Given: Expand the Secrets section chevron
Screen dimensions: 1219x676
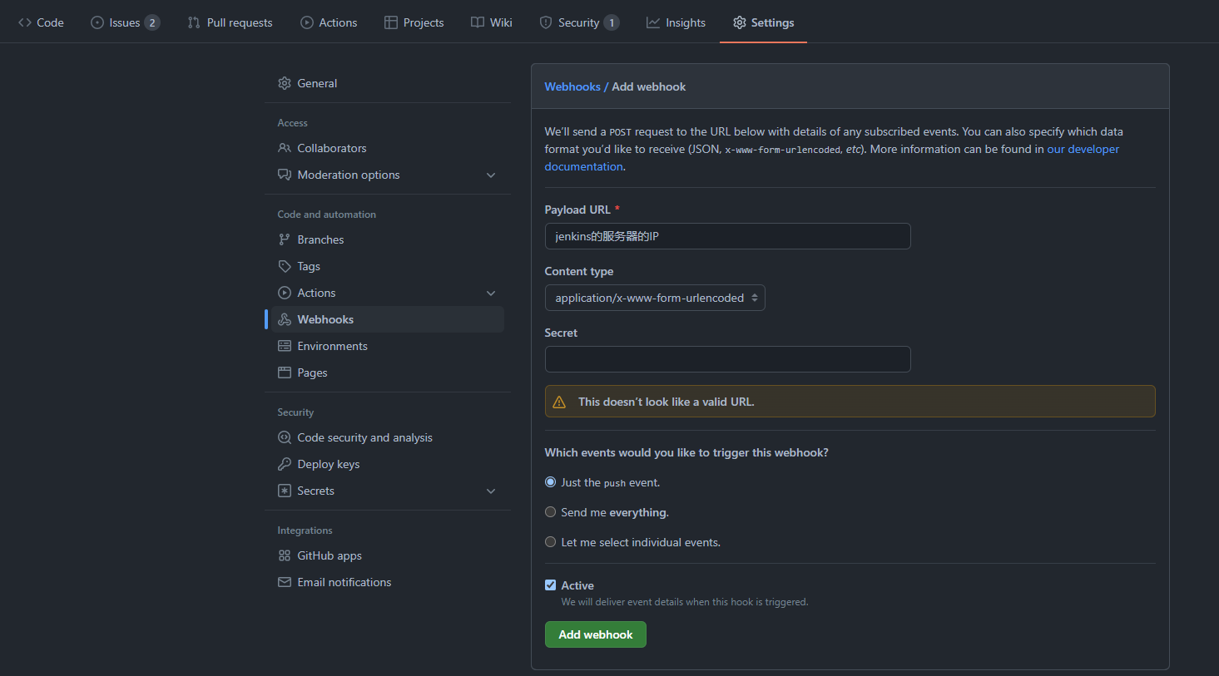Looking at the screenshot, I should tap(491, 491).
